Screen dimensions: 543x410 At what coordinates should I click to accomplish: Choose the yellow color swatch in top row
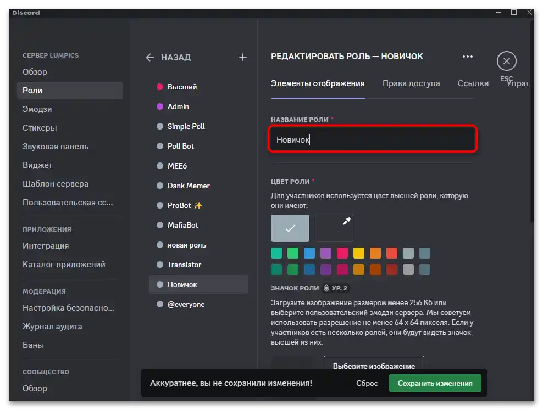point(359,253)
